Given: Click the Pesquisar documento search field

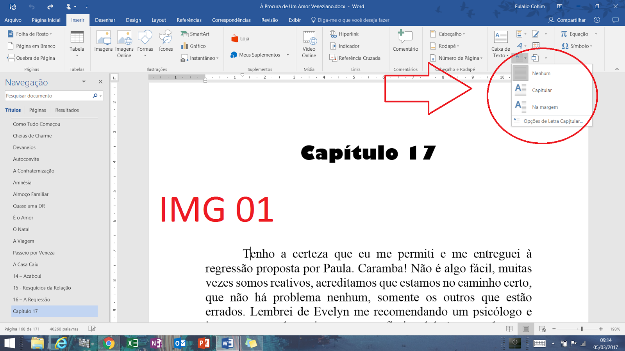Looking at the screenshot, I should [x=47, y=96].
